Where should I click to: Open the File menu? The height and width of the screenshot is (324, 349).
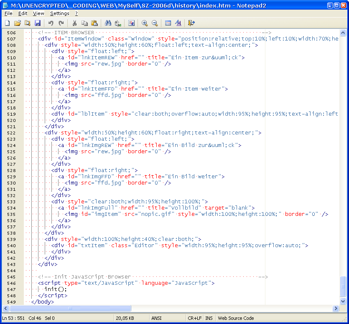(8, 13)
